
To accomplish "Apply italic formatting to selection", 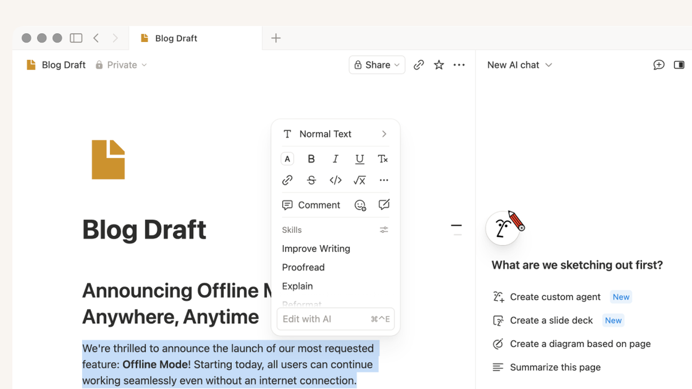I will (x=336, y=159).
